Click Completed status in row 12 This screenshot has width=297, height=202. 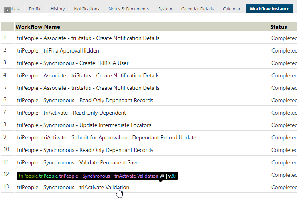point(284,175)
